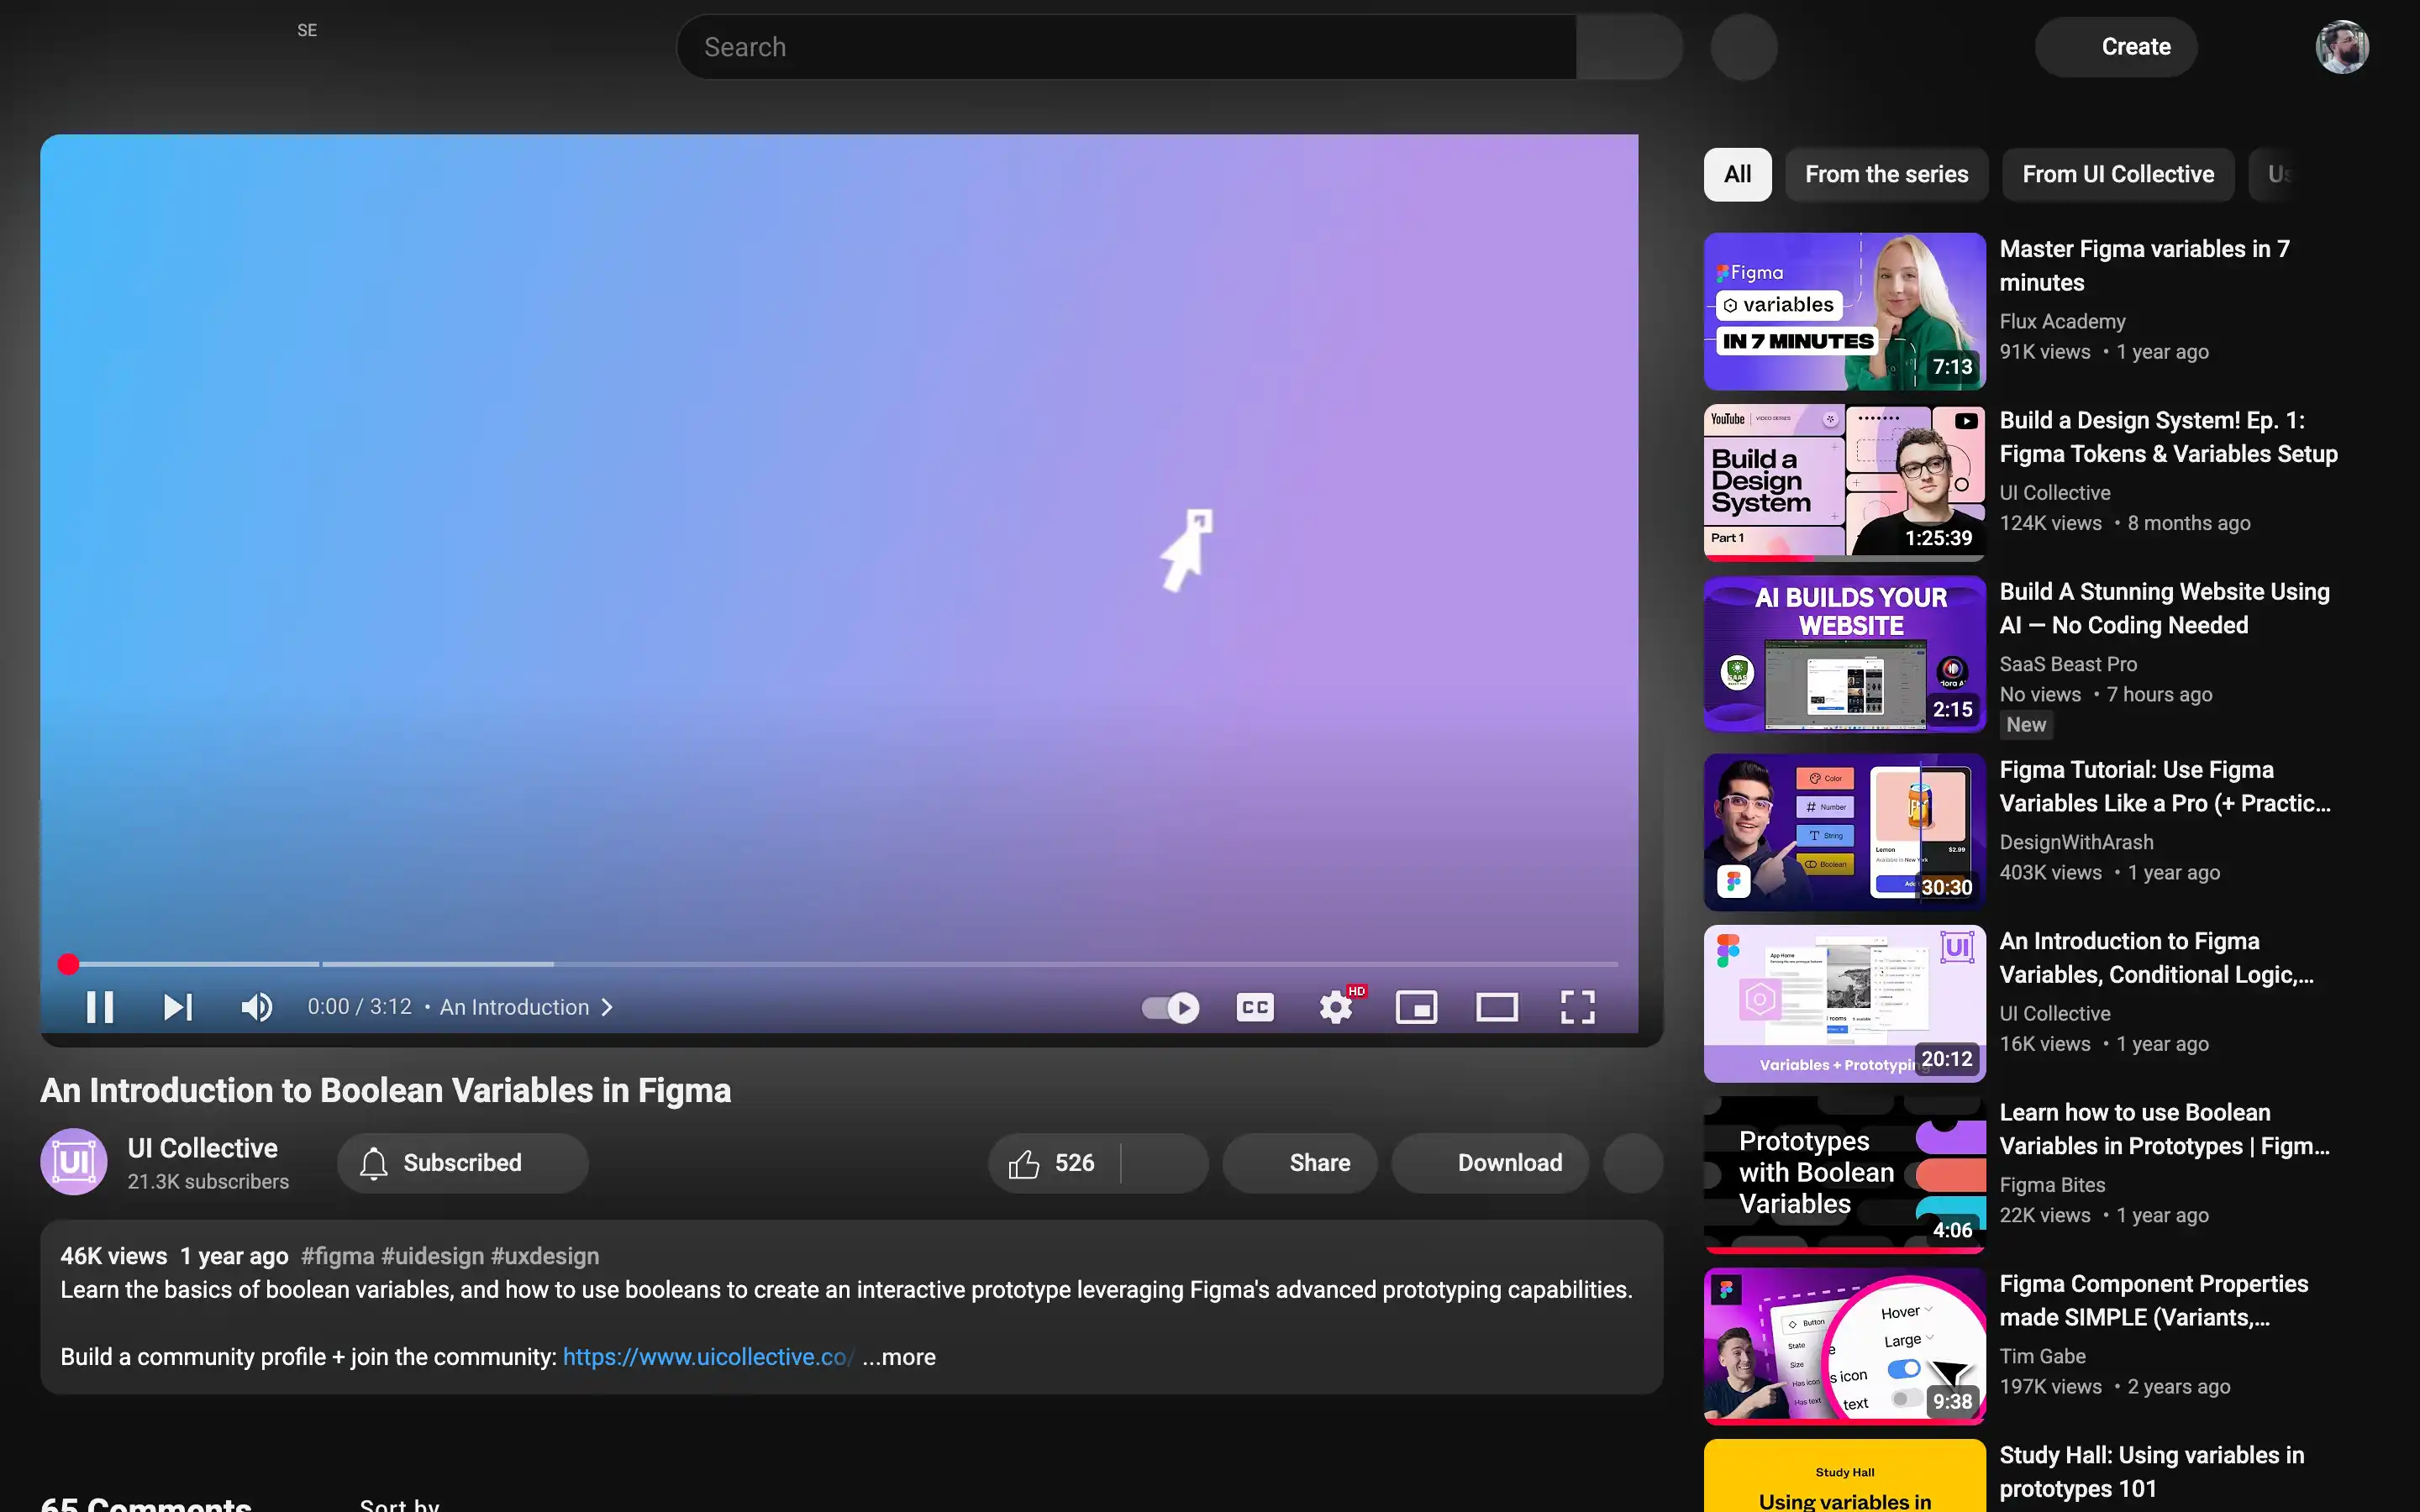Open Prototypes with Boolean Variables thumbnail

tap(1844, 1175)
